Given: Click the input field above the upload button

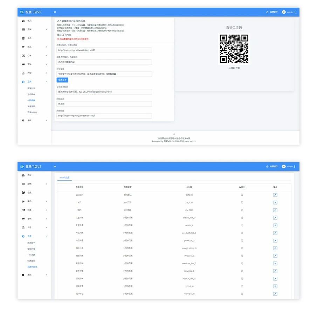Looking at the screenshot, I should tap(104, 74).
